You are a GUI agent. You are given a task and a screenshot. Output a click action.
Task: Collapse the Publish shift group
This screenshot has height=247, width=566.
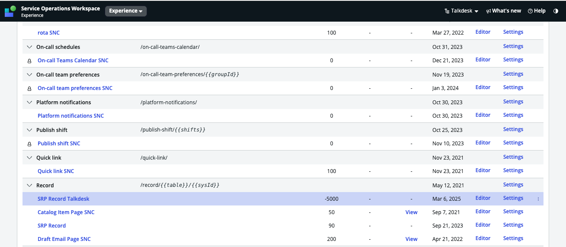(29, 130)
